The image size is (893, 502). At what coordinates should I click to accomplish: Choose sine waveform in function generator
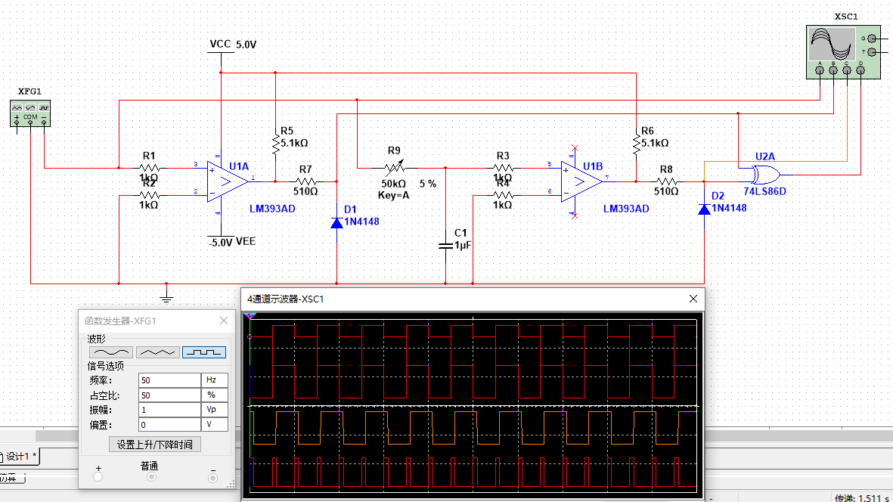tap(111, 353)
